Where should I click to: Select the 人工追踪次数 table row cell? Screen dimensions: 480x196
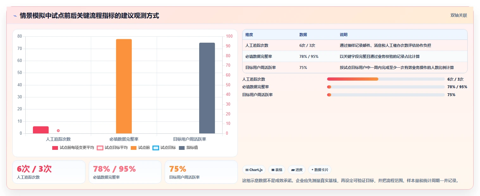point(257,46)
